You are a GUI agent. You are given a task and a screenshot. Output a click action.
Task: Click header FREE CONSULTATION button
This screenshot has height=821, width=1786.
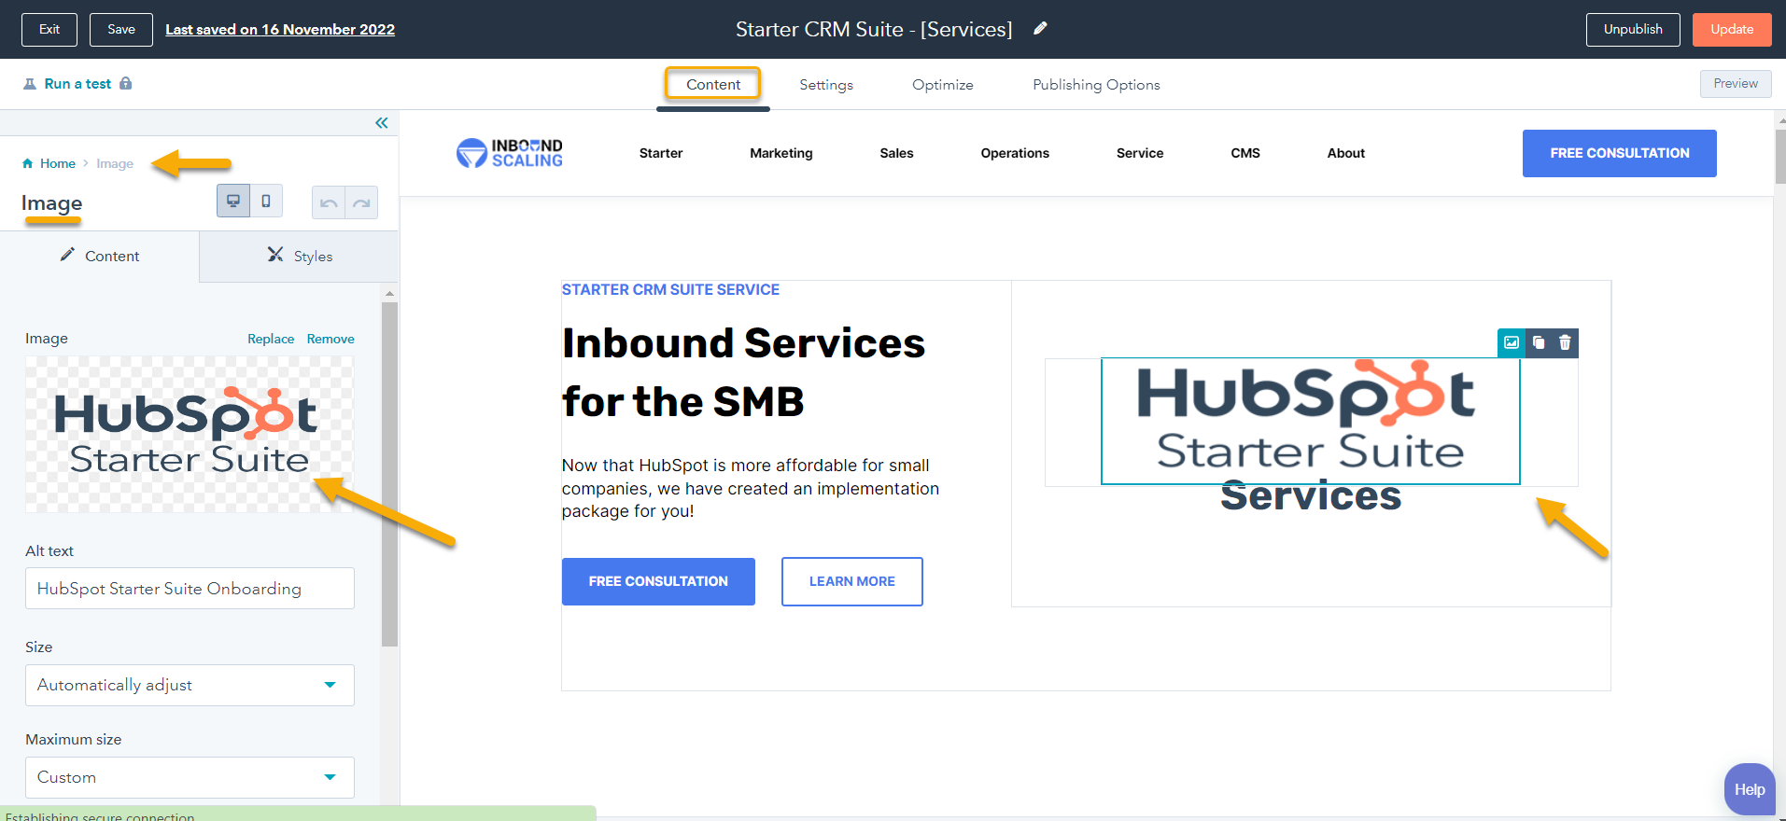(1620, 153)
